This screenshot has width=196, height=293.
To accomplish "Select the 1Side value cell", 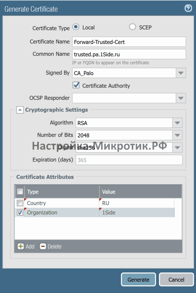I will click(137, 212).
